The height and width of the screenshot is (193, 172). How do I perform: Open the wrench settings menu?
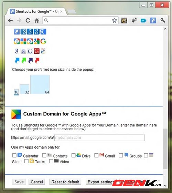pyautogui.click(x=163, y=20)
